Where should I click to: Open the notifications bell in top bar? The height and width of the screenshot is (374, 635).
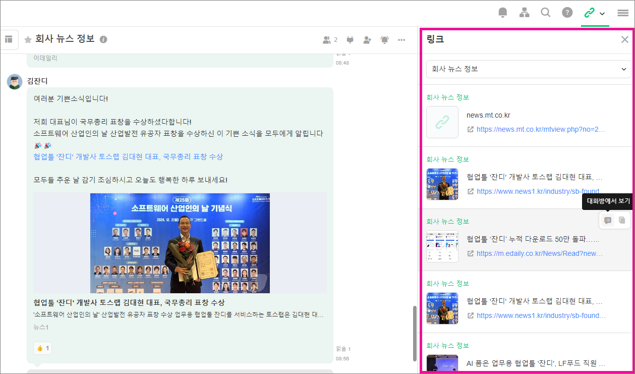click(x=502, y=13)
